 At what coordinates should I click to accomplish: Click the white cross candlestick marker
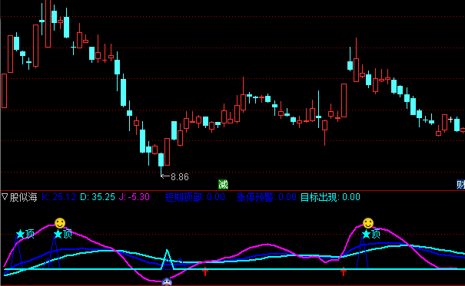pos(450,120)
